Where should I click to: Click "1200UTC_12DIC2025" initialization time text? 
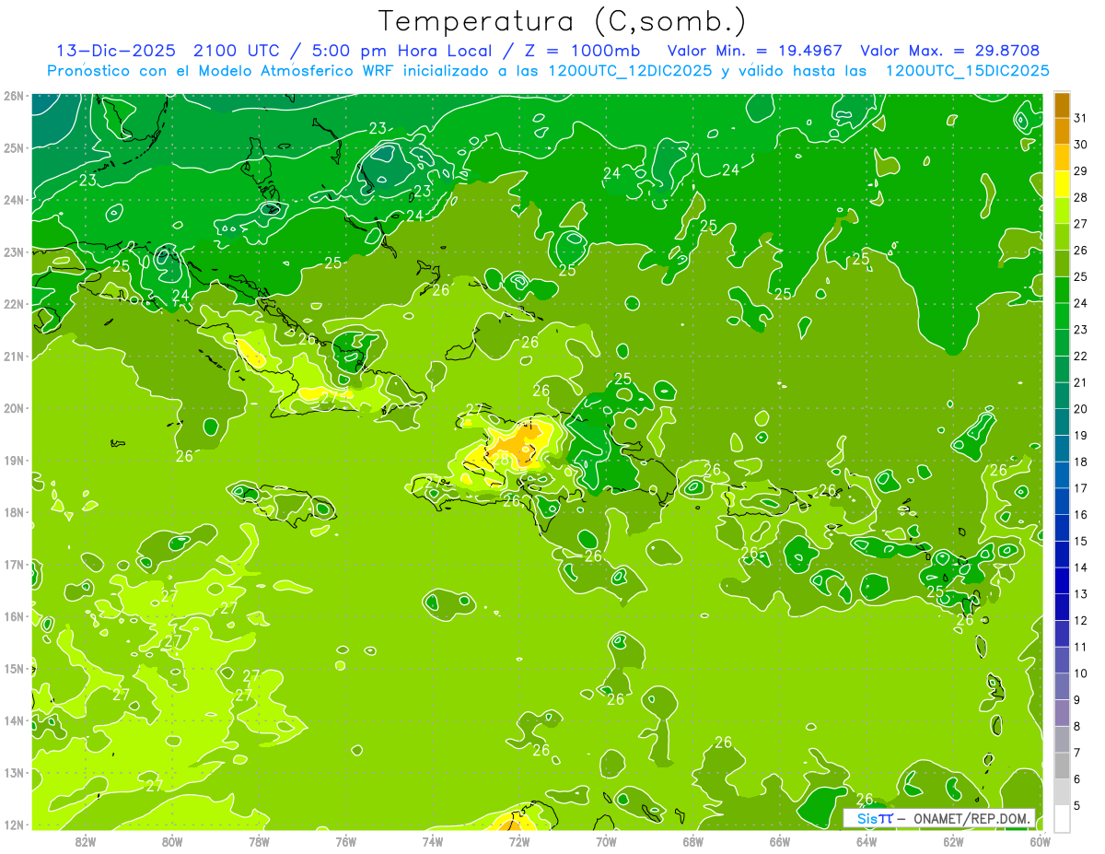630,71
